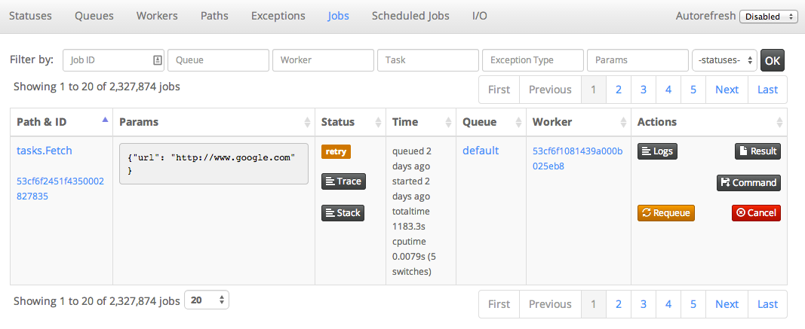805x329 pixels.
Task: Open the default queue link
Action: [481, 151]
